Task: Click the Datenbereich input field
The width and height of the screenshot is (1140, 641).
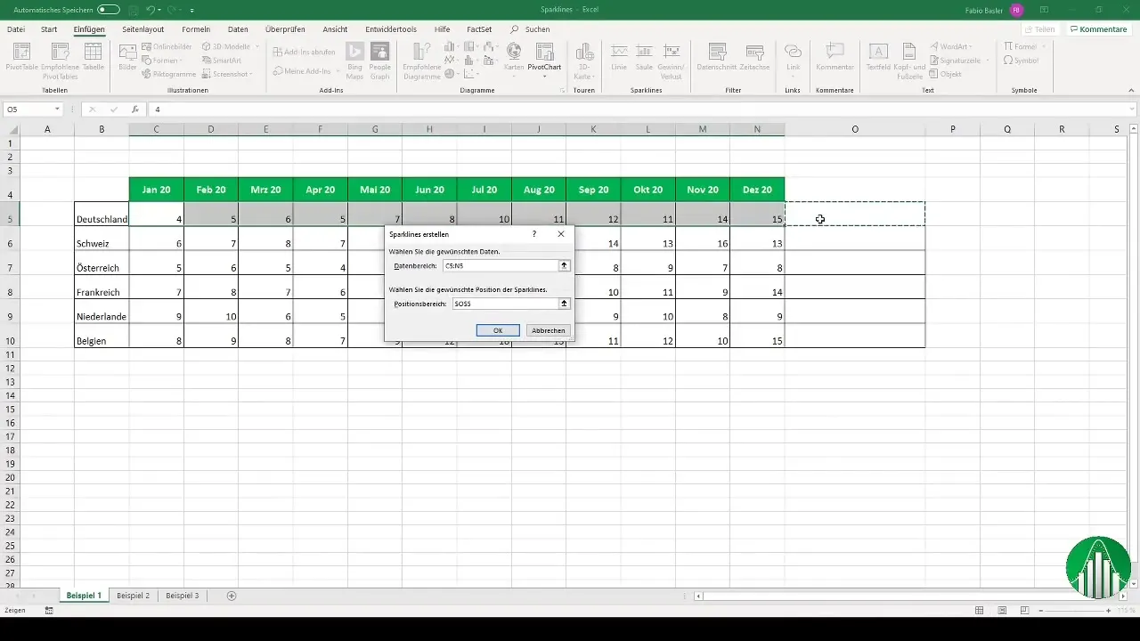Action: click(500, 265)
